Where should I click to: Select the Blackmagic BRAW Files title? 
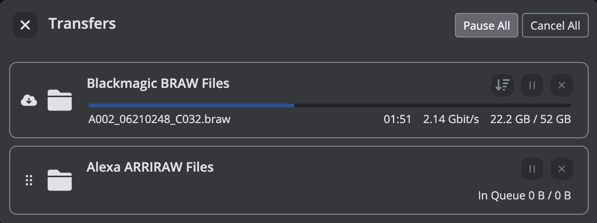point(158,83)
